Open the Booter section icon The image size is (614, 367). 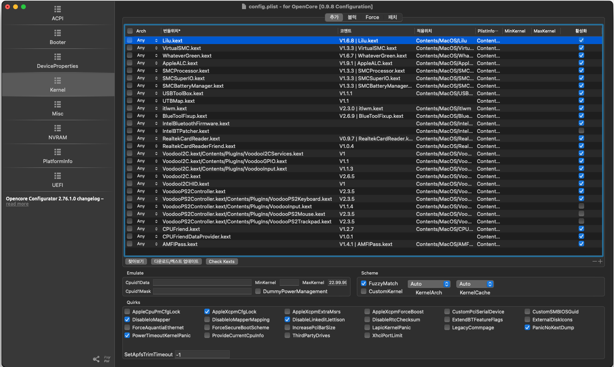coord(58,33)
